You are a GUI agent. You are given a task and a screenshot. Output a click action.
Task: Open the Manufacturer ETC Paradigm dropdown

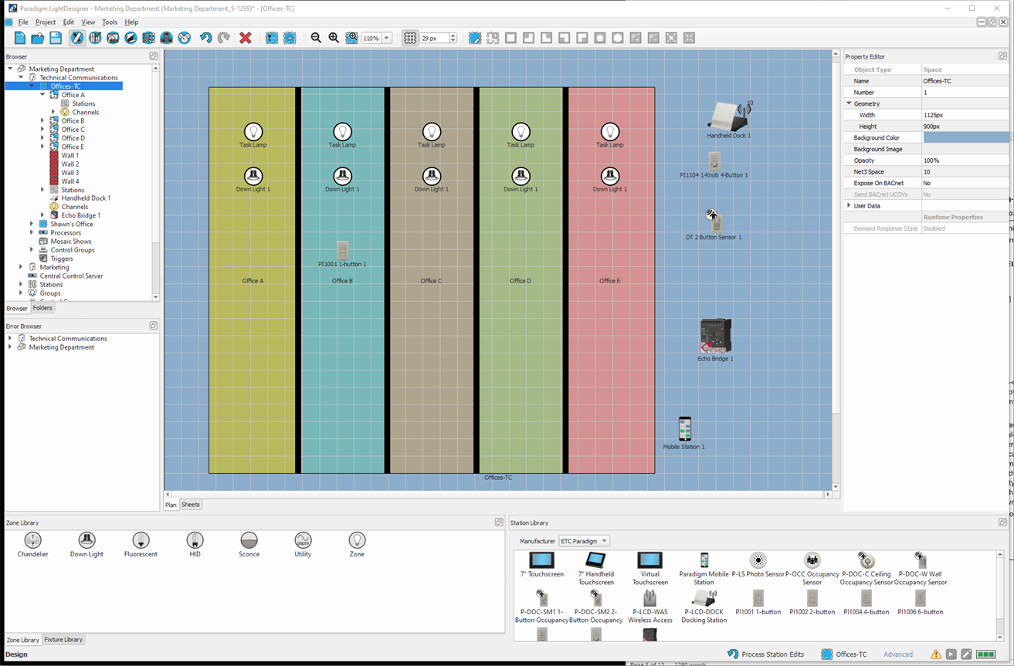(584, 541)
